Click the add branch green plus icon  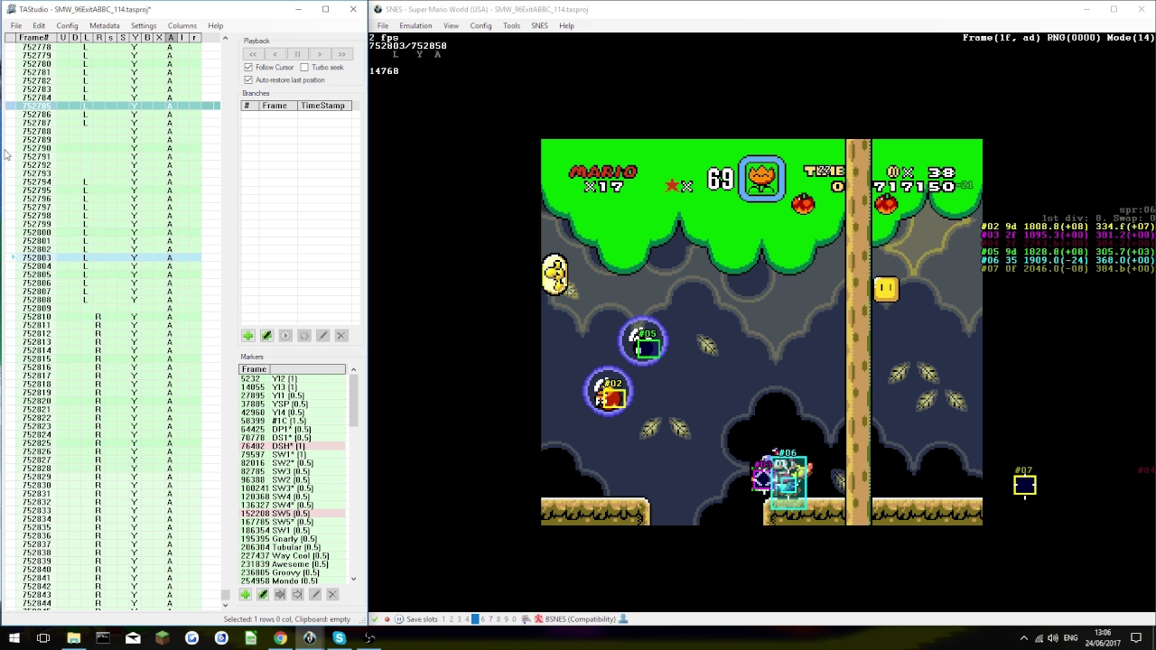(x=247, y=336)
